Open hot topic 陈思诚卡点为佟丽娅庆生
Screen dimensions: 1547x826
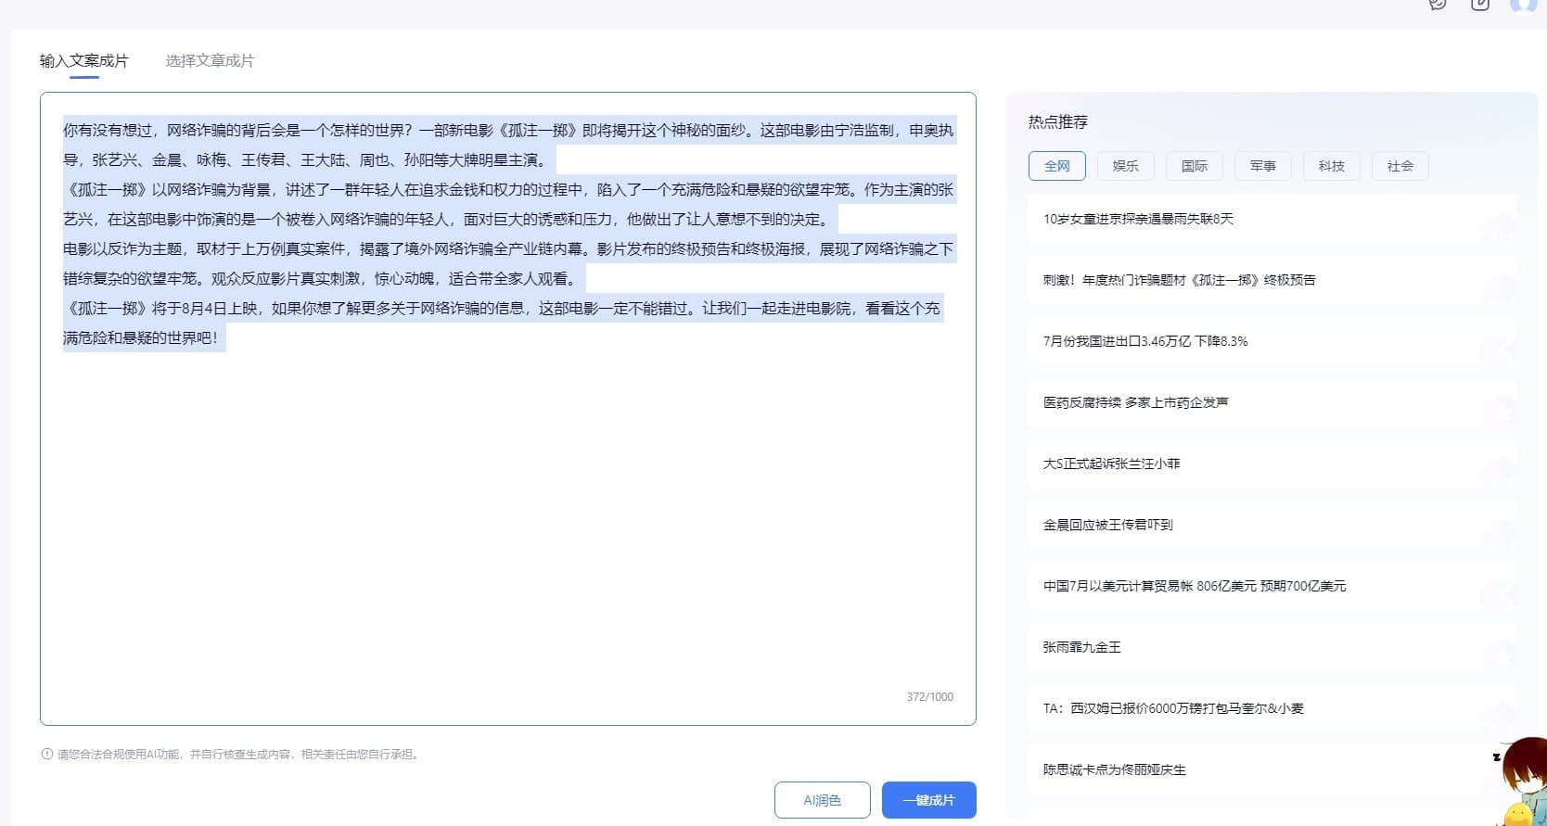coord(1272,769)
